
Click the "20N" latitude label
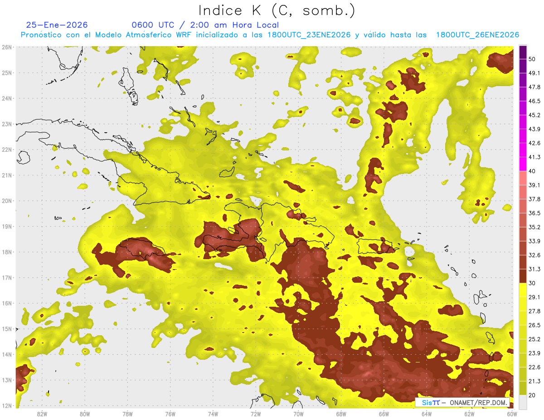click(6, 201)
